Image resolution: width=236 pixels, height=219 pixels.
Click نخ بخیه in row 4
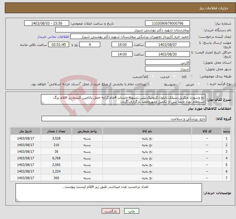coord(147,158)
